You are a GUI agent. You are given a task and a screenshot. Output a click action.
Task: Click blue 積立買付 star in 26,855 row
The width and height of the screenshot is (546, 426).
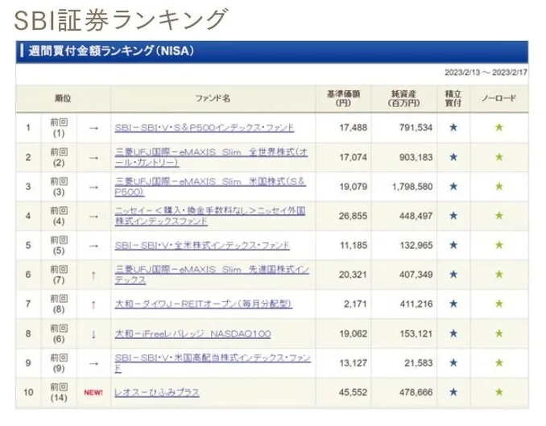click(x=453, y=216)
